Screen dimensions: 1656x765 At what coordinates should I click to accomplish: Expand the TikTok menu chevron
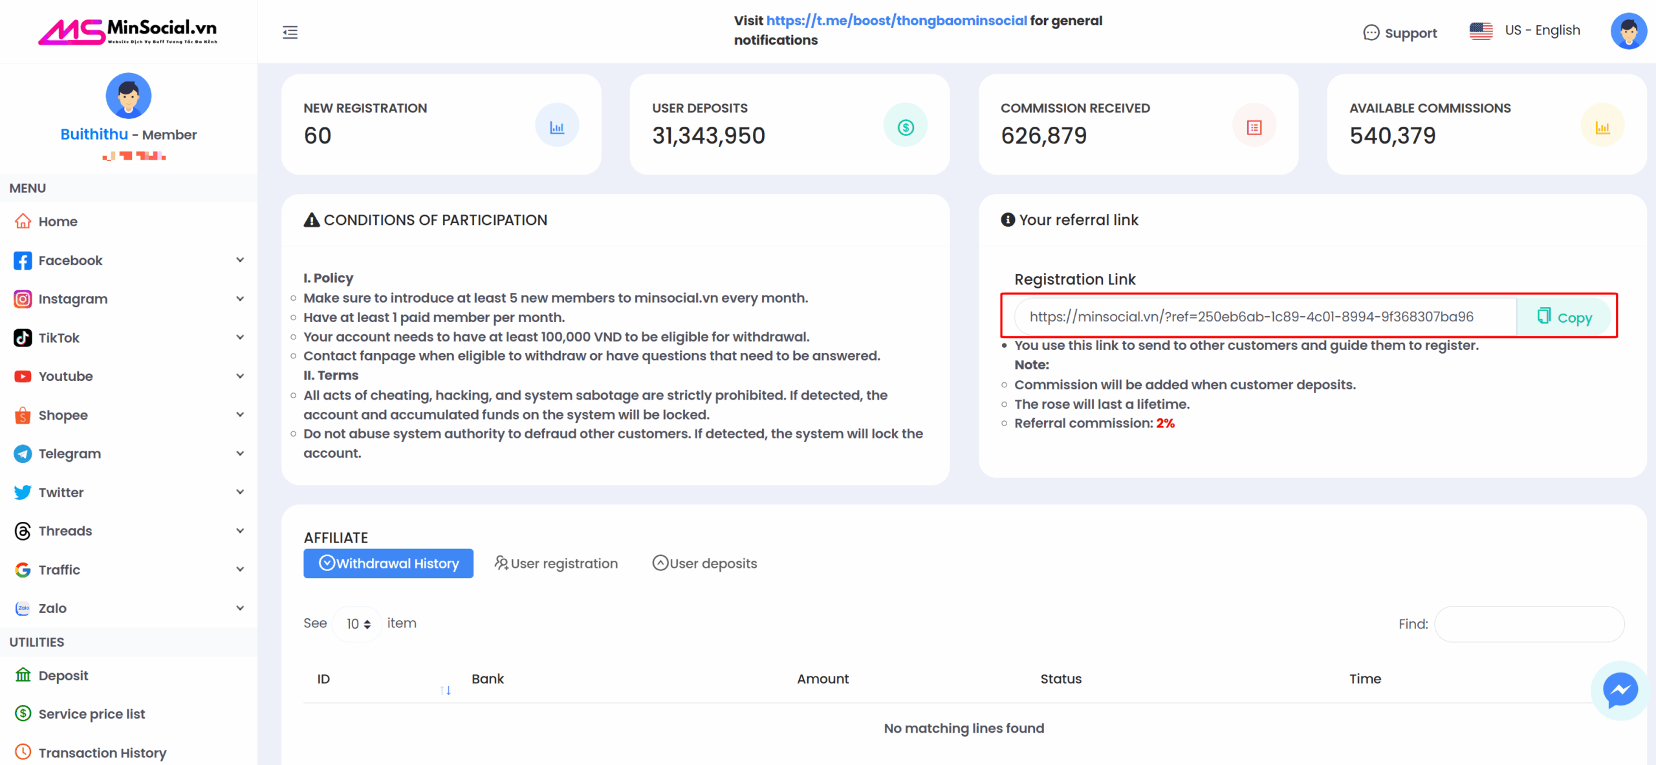[x=240, y=337]
